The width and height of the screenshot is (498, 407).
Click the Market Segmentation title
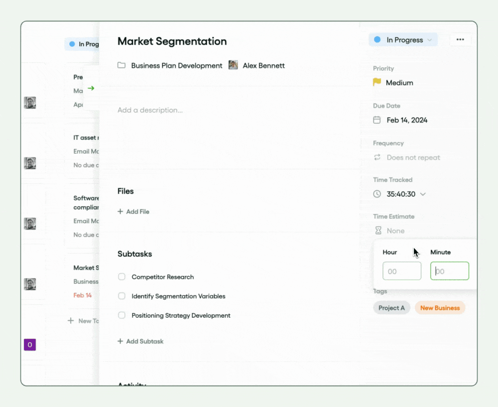[172, 41]
